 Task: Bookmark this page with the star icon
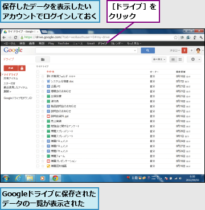[x=176, y=38]
